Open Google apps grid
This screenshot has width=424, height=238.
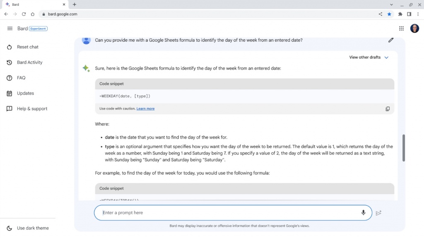[x=401, y=29]
